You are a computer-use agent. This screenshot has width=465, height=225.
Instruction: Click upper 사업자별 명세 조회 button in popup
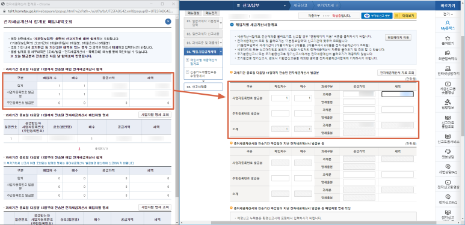(155, 115)
